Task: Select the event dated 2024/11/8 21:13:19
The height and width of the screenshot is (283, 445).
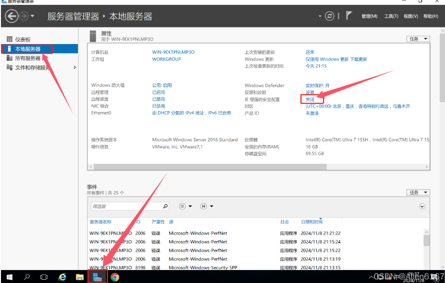Action: click(256, 259)
